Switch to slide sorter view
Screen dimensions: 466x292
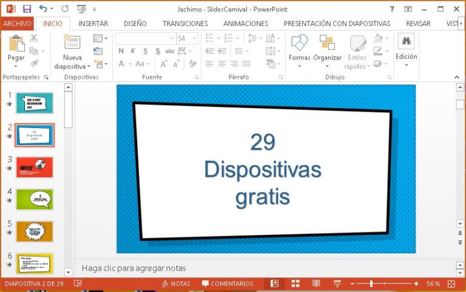(295, 284)
